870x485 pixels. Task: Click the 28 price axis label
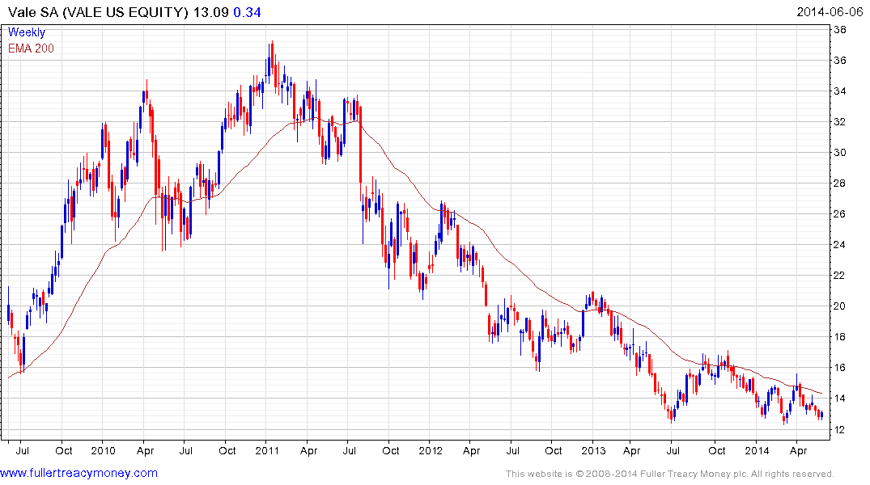tap(840, 183)
